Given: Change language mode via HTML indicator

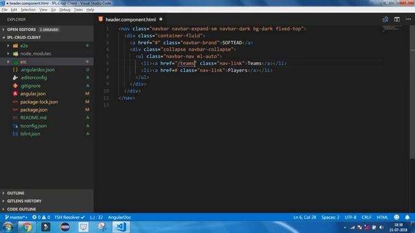Looking at the screenshot, I should tap(382, 217).
